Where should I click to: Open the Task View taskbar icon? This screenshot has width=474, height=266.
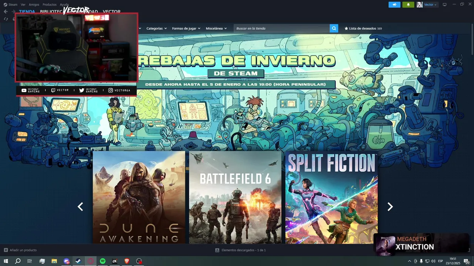pyautogui.click(x=30, y=261)
